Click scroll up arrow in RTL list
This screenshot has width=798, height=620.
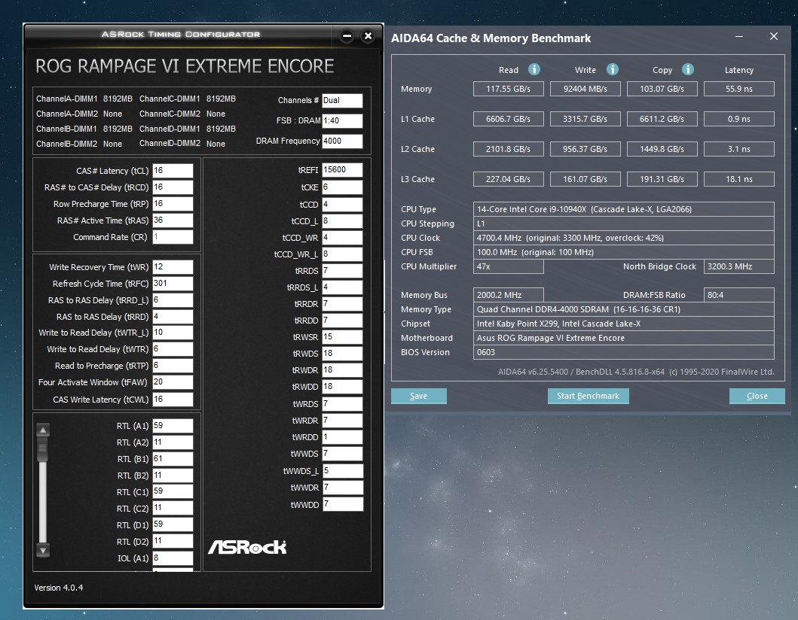coord(43,430)
